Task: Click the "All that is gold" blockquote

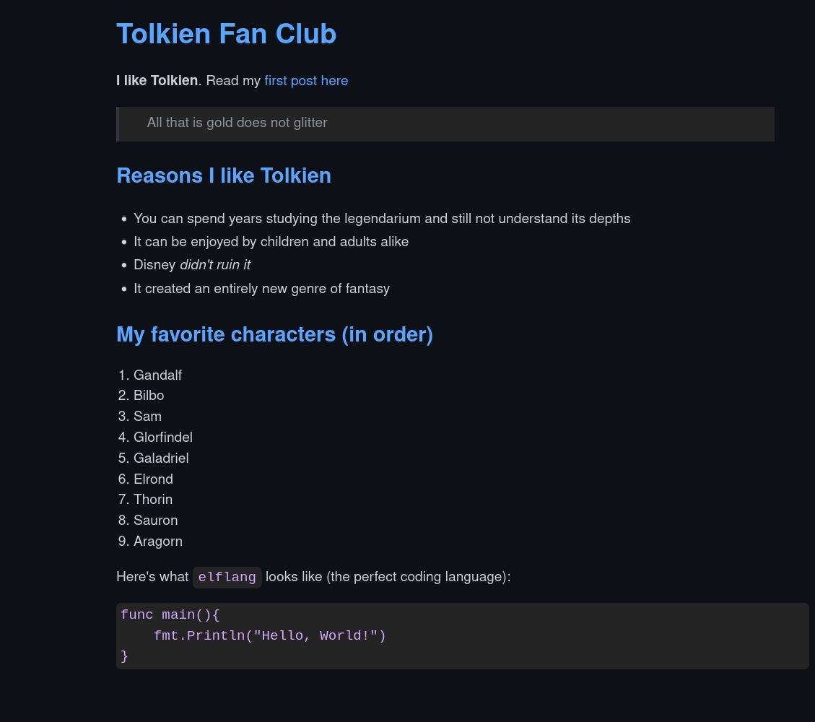Action: click(237, 123)
